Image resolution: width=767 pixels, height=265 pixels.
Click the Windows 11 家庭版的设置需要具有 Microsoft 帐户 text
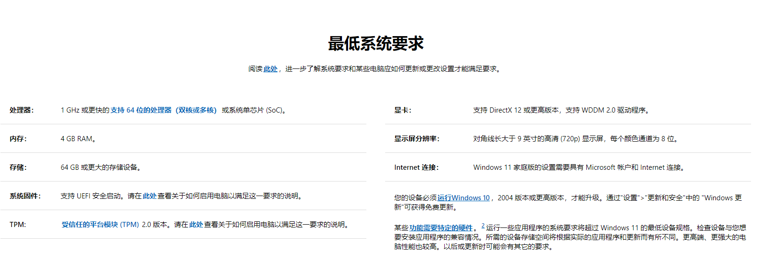(552, 167)
